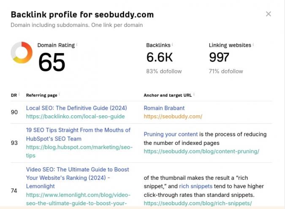Screen dimensions: 285x209
Task: Open the backlinko.com local-seo-guide URL
Action: point(75,116)
